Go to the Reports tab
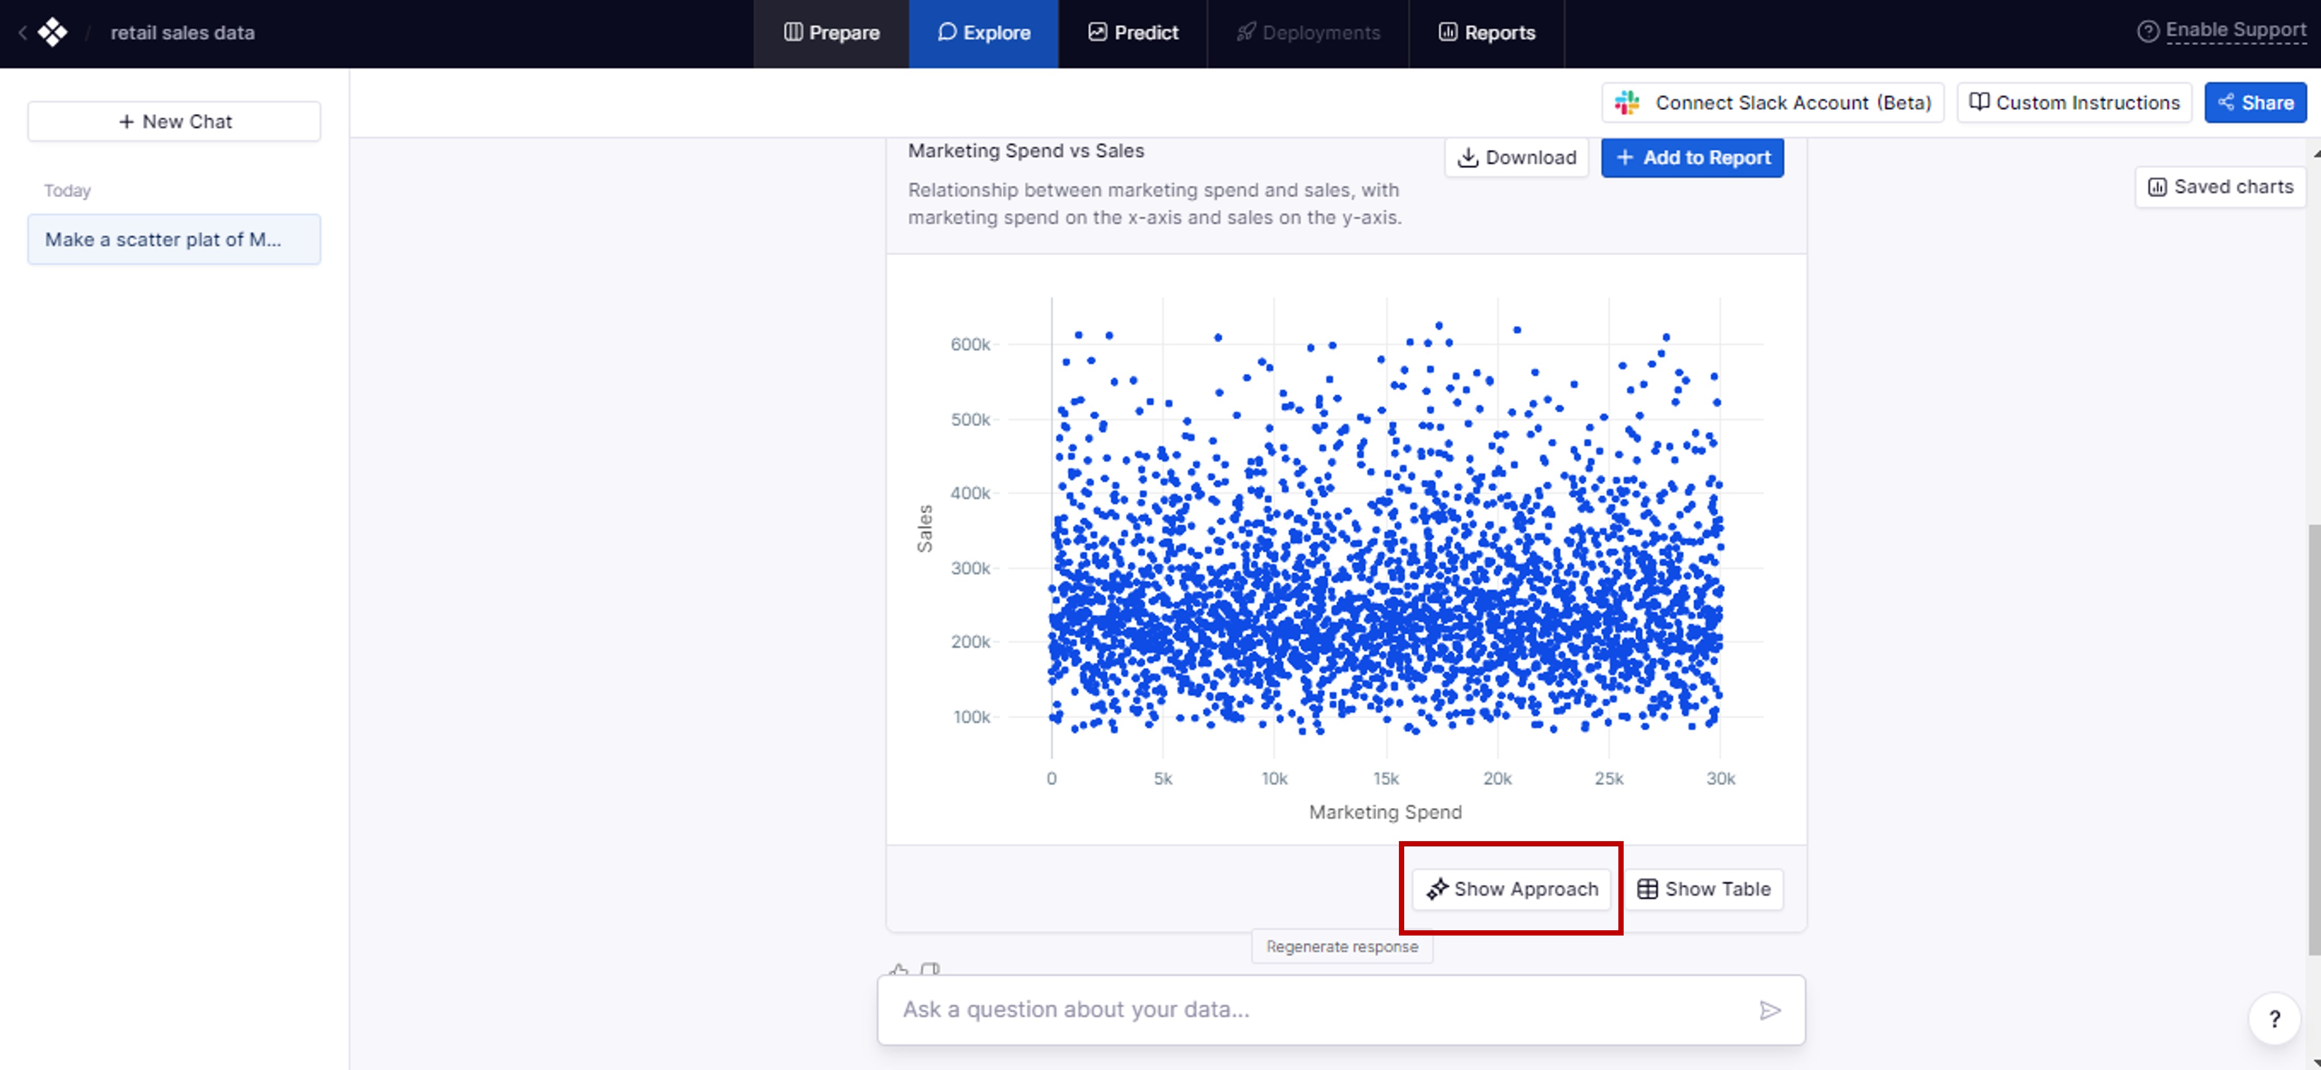The image size is (2321, 1070). point(1486,33)
